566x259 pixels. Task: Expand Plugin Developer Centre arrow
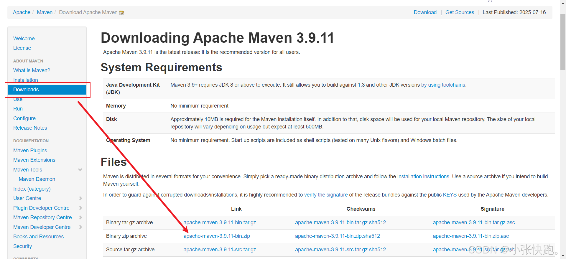click(x=80, y=208)
